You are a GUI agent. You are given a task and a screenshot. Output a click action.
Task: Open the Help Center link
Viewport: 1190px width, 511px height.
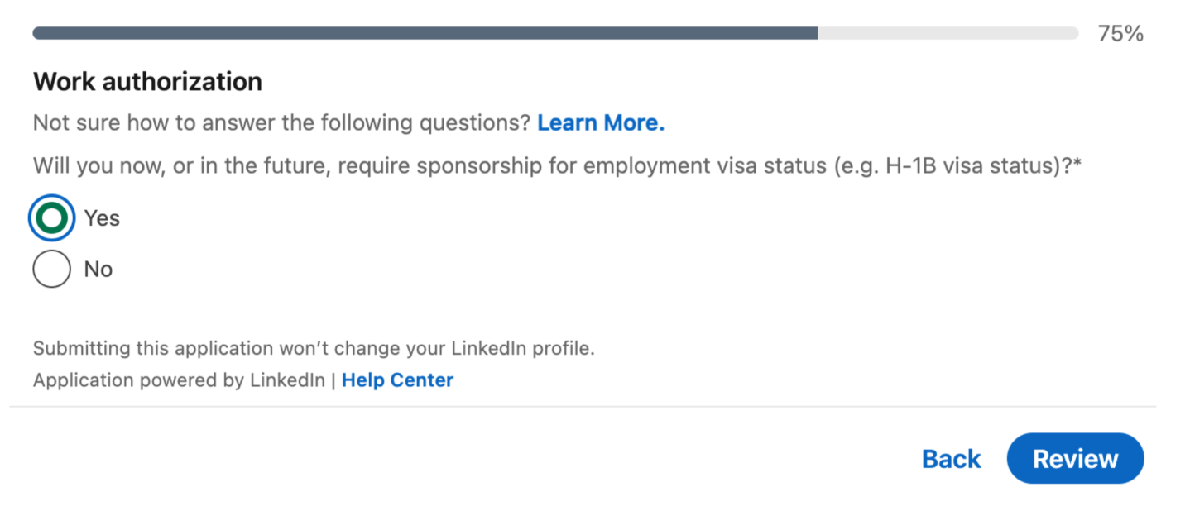(397, 380)
